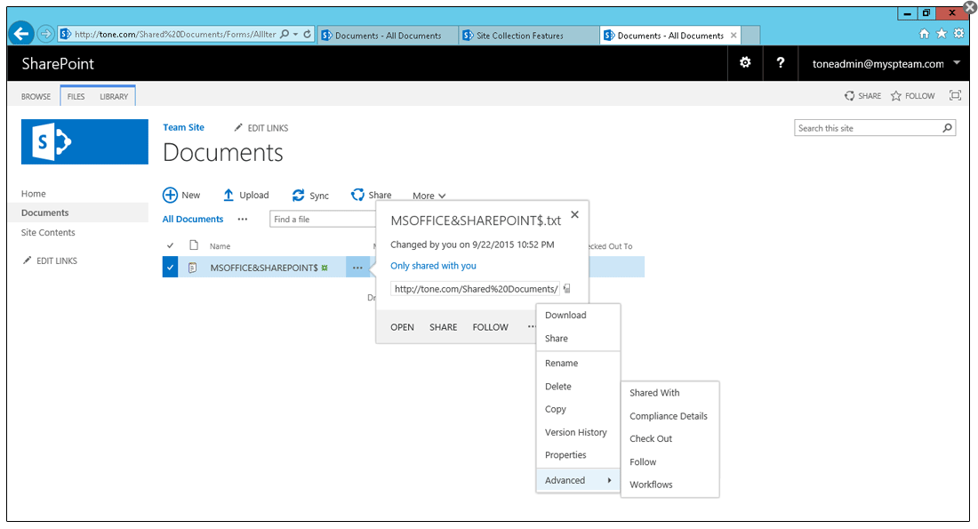The height and width of the screenshot is (529, 978).
Task: Open the Team Site link
Action: [x=183, y=127]
